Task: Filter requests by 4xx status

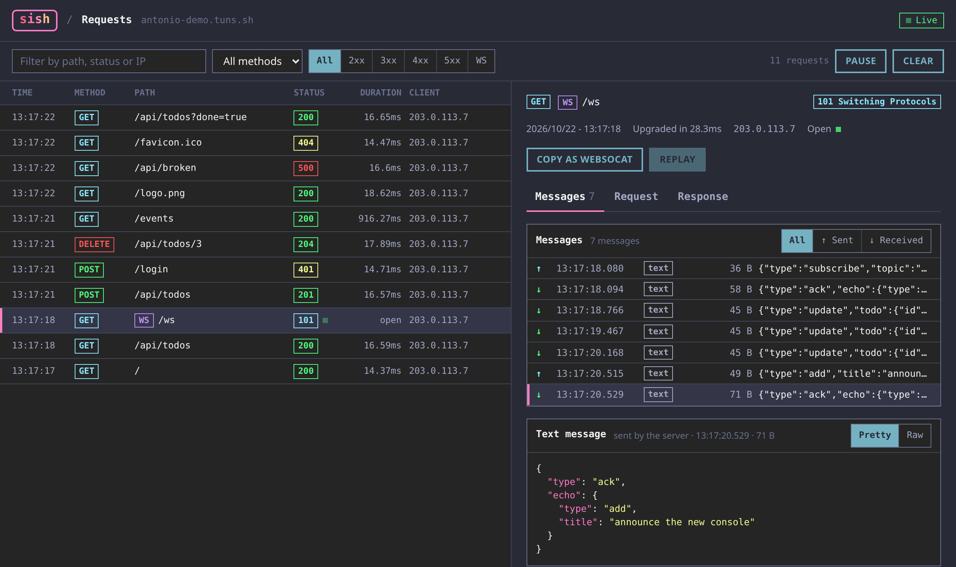Action: pyautogui.click(x=420, y=61)
